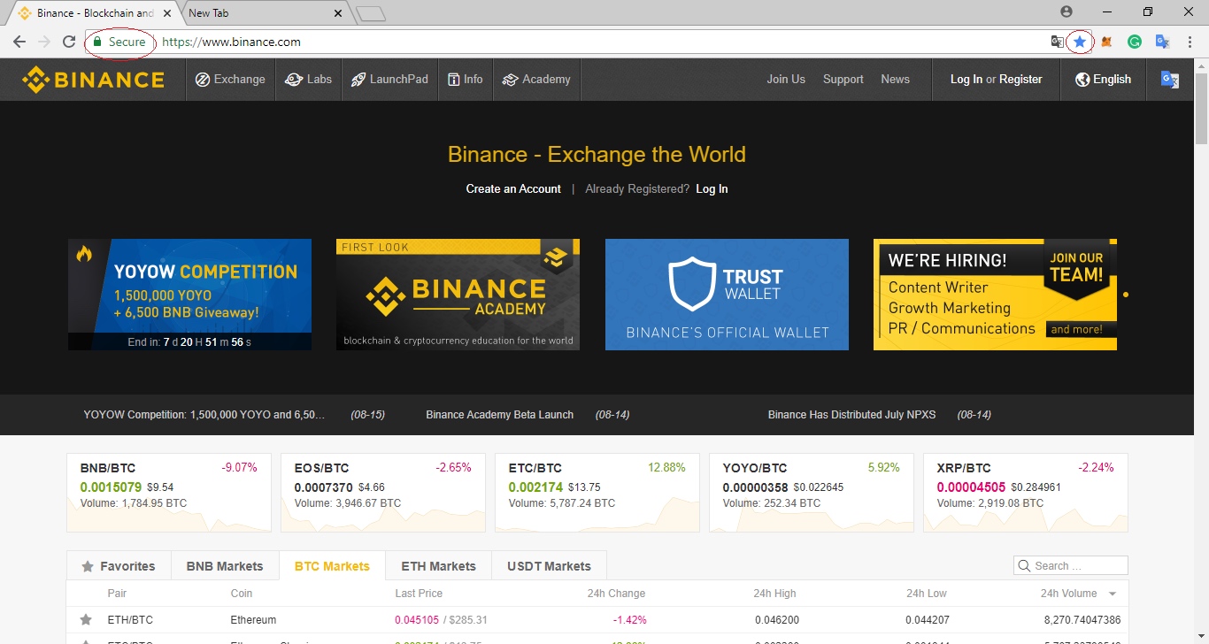Viewport: 1209px width, 644px height.
Task: Open a new browser tab button
Action: (x=372, y=13)
